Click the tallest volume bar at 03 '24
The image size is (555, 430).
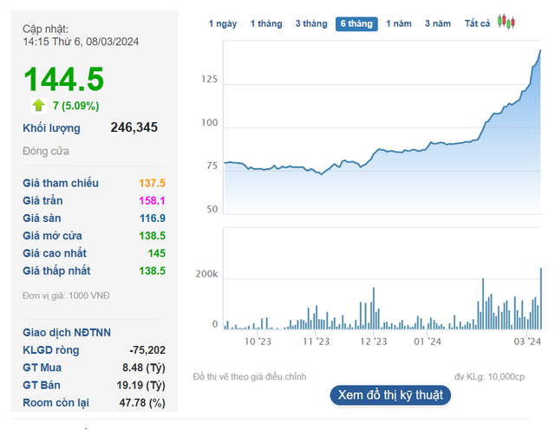[x=540, y=298]
